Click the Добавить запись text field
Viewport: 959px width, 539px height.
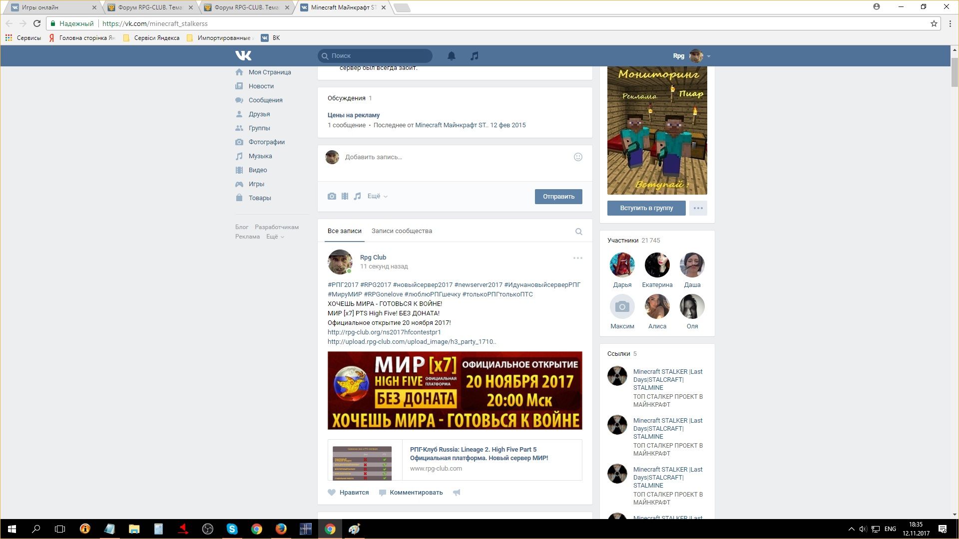(x=450, y=157)
